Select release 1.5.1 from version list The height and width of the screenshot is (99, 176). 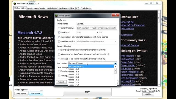click(x=91, y=82)
